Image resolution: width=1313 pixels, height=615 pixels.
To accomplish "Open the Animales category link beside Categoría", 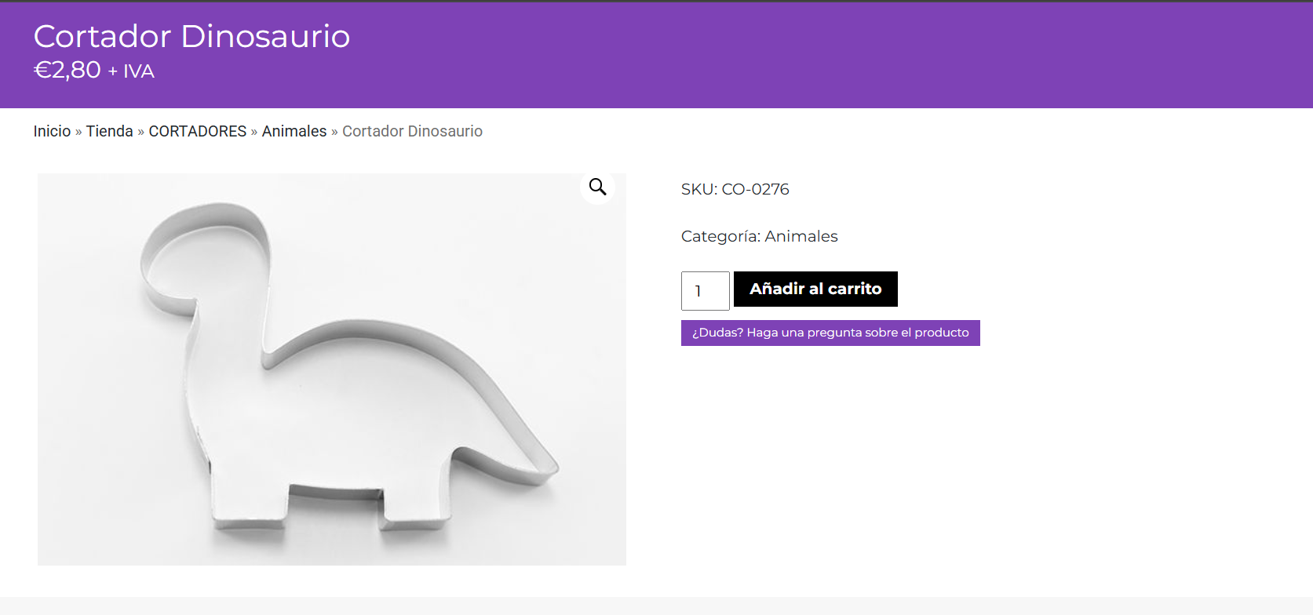I will (801, 236).
